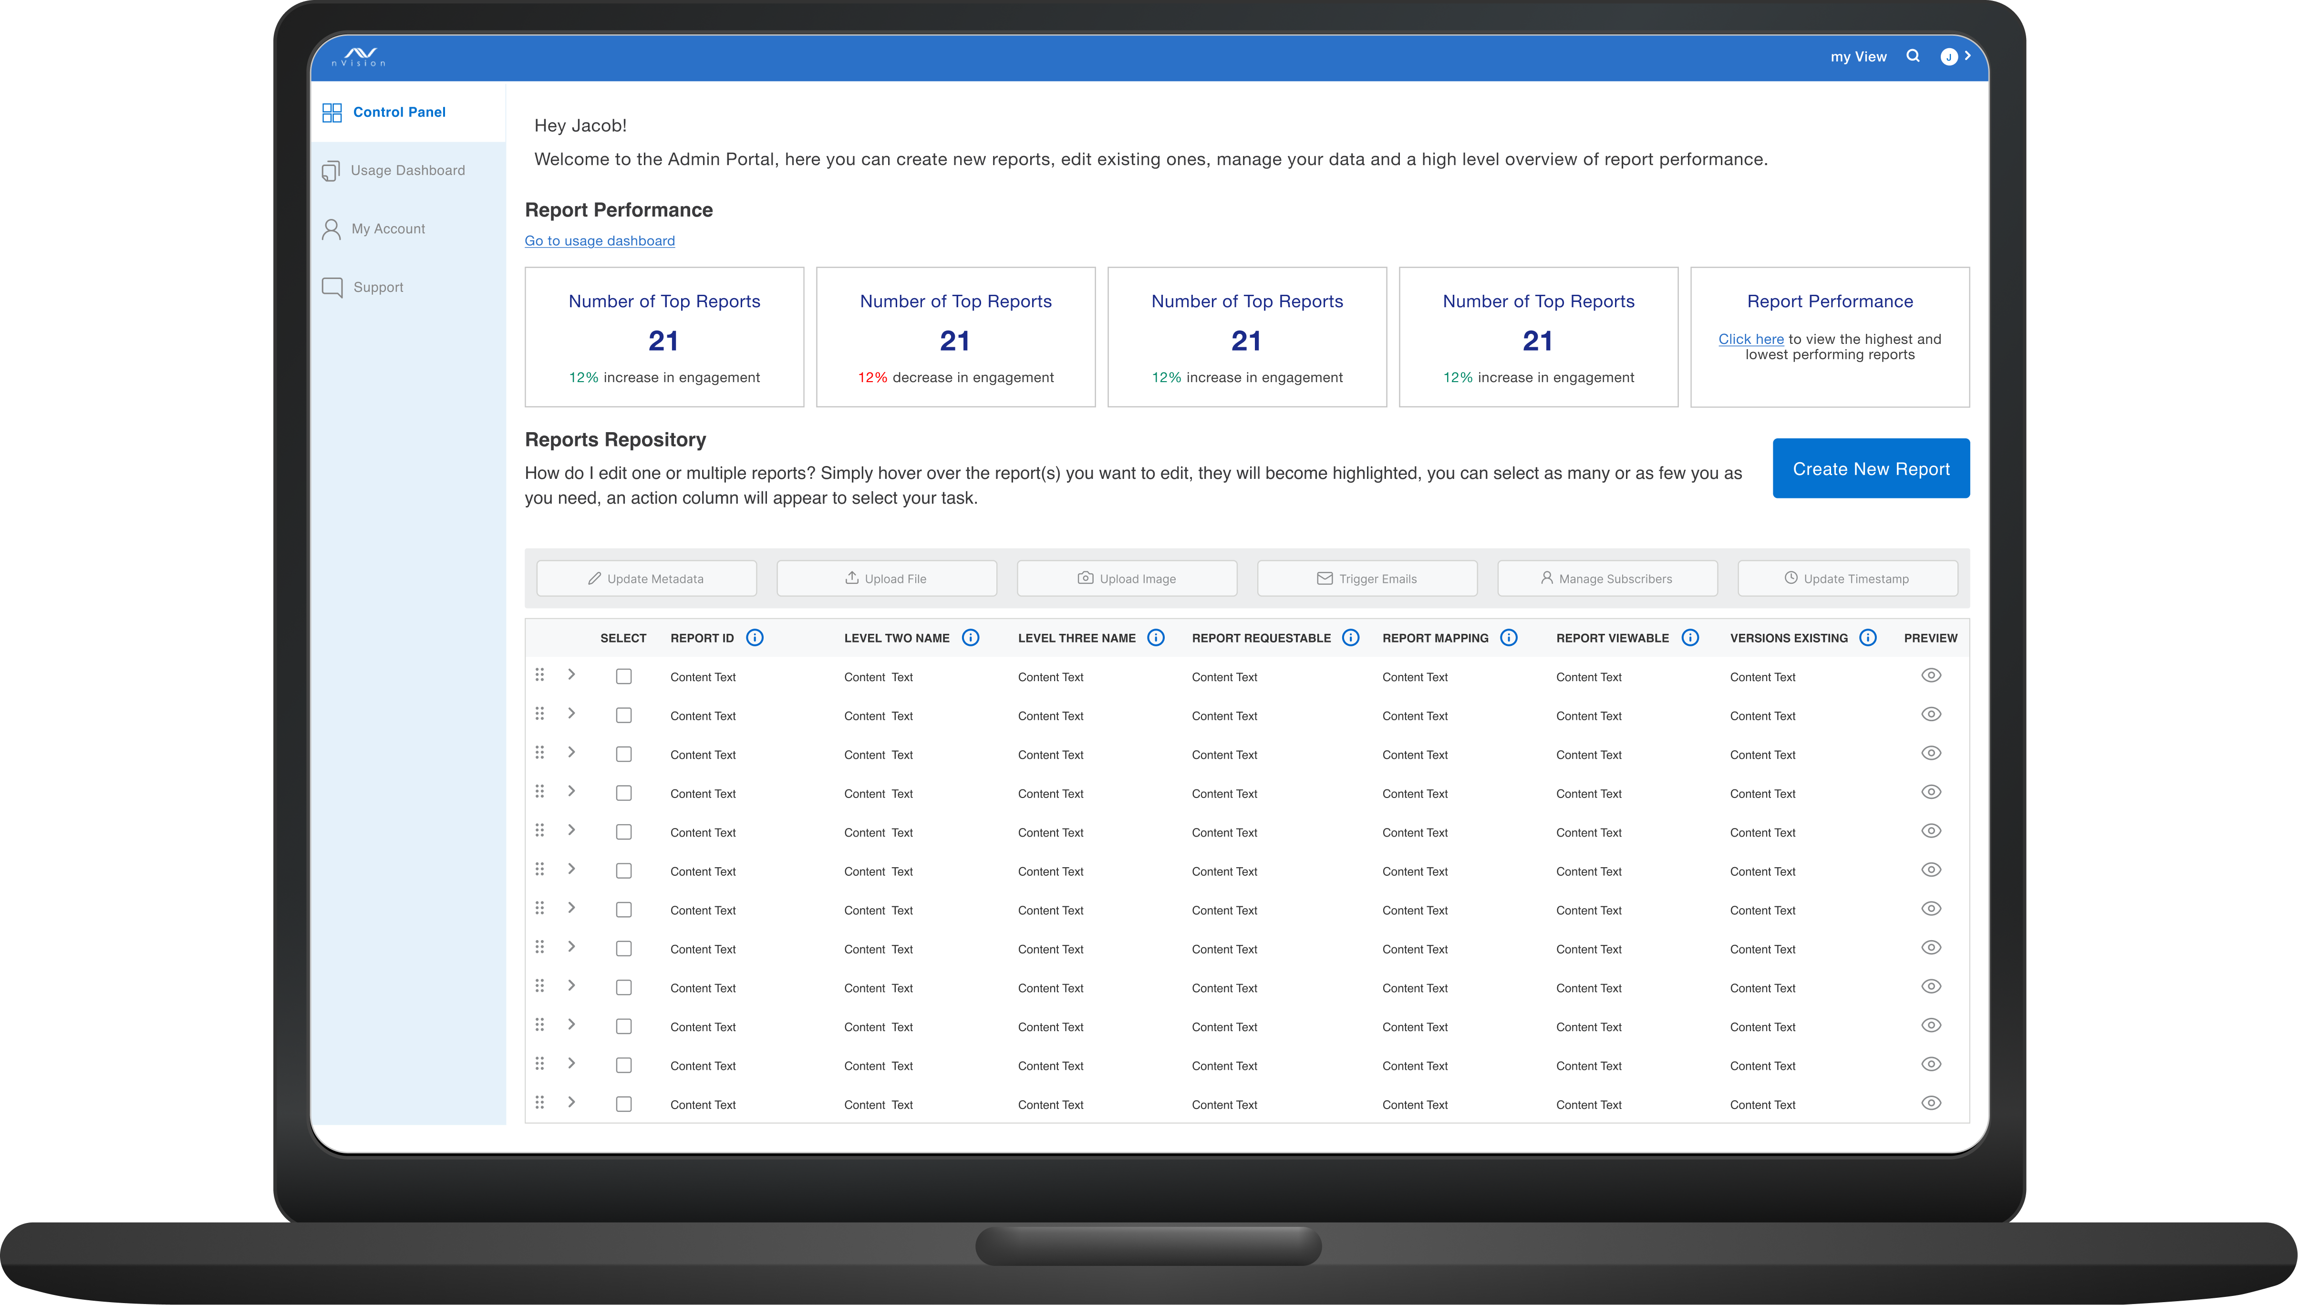Preview last row report with eye icon
Image resolution: width=2298 pixels, height=1305 pixels.
(x=1931, y=1103)
